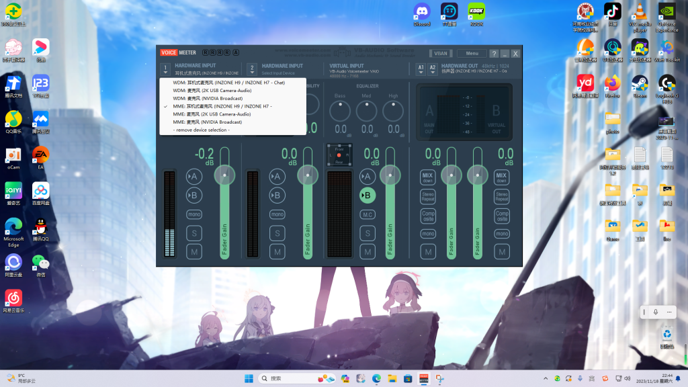Open EA app desktop shortcut

point(40,157)
